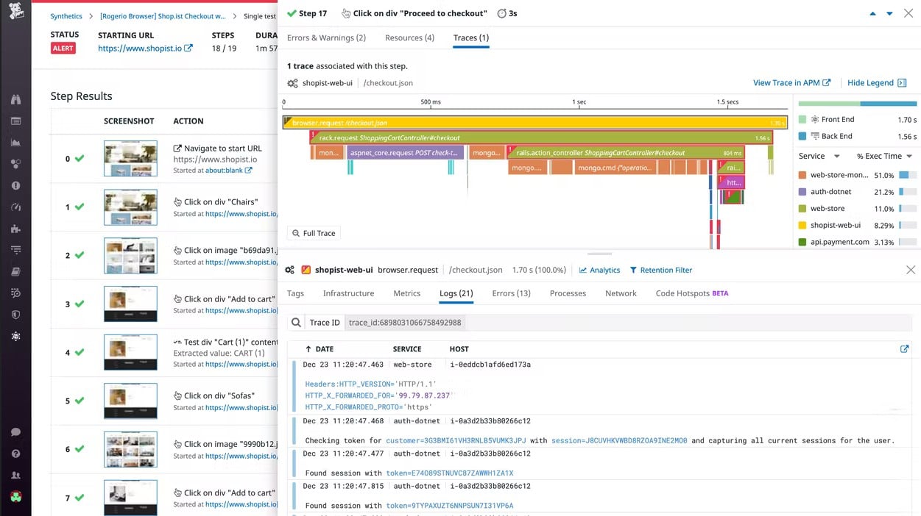This screenshot has height=516, width=921.
Task: Switch to the Resources (4) tab
Action: tap(409, 37)
